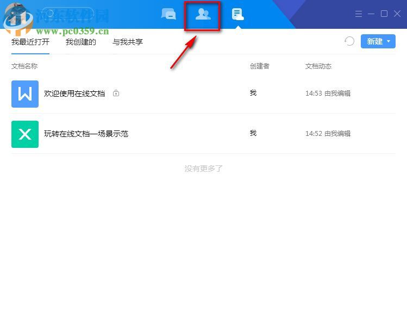Switch to 我创建的 tab
The width and height of the screenshot is (407, 324).
coord(81,42)
